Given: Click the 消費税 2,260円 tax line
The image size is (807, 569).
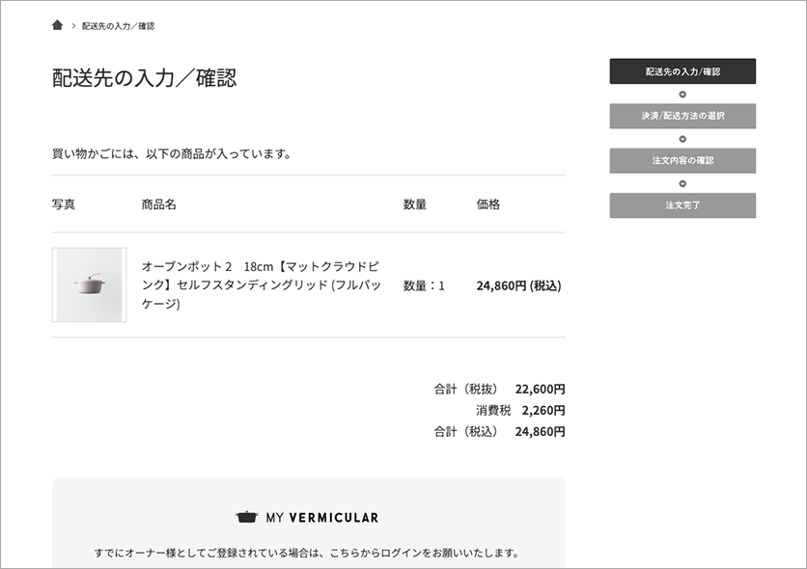Looking at the screenshot, I should (520, 410).
